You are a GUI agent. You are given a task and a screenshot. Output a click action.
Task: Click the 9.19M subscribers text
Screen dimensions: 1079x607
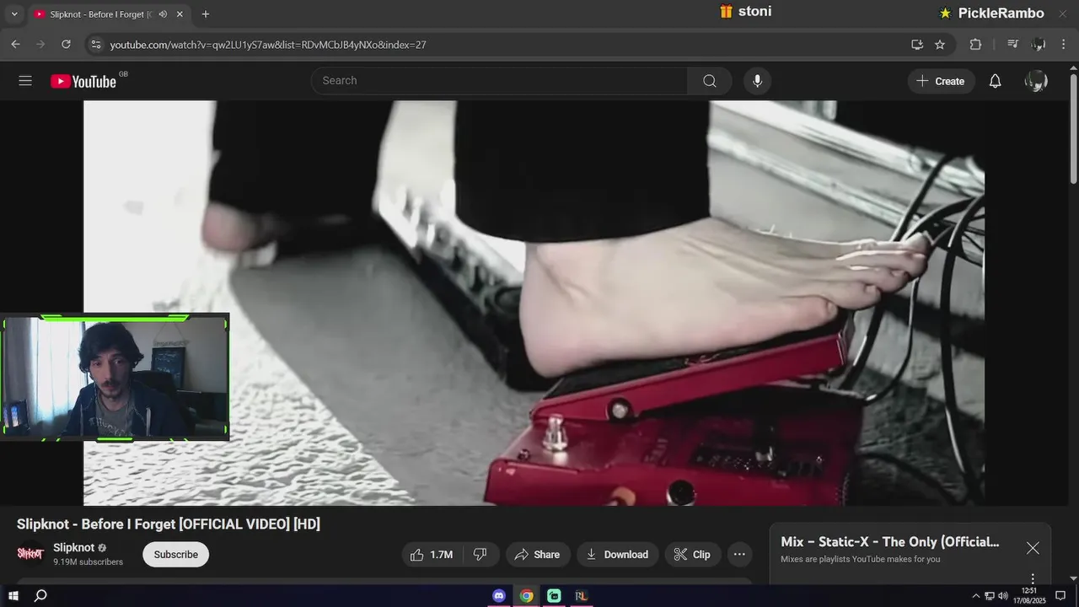pyautogui.click(x=88, y=562)
